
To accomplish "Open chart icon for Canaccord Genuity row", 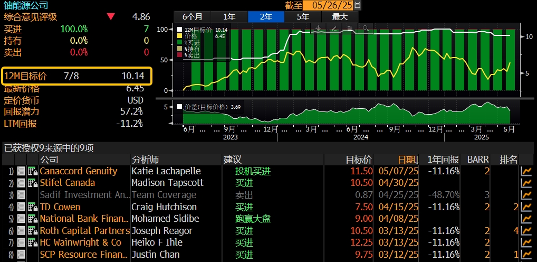I will [526, 171].
